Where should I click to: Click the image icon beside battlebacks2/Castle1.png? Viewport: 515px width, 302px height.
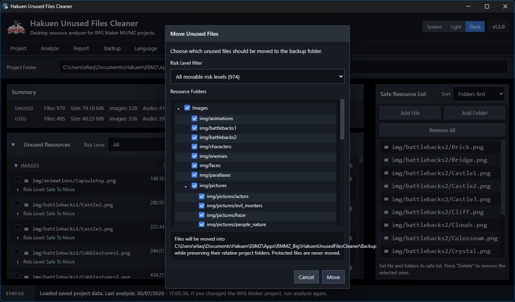tap(386, 173)
